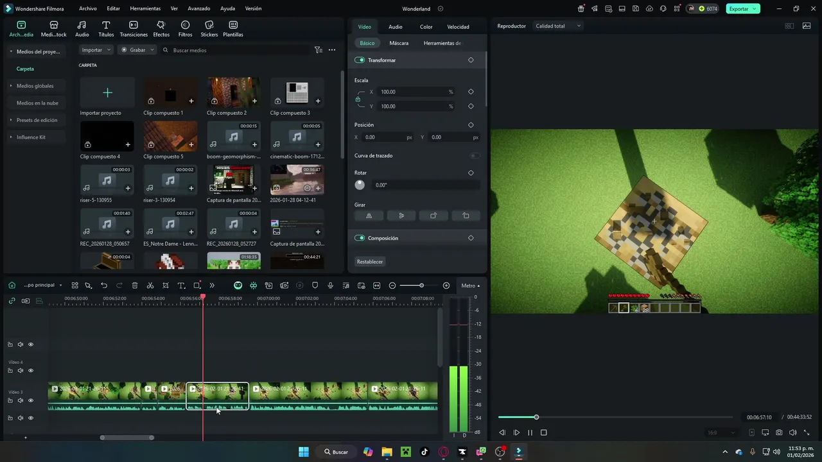Open the Herramientas menu
This screenshot has height=462, width=822.
point(145,9)
